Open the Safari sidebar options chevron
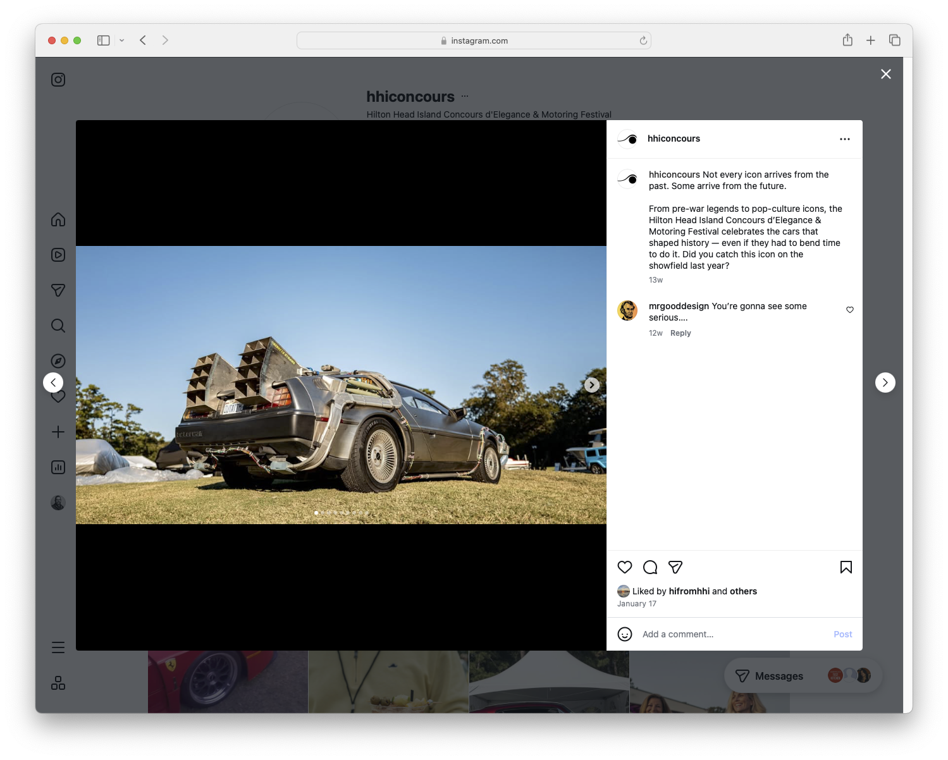The image size is (948, 760). (122, 40)
